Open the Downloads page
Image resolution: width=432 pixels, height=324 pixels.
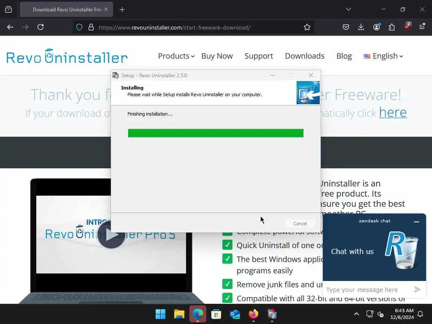[x=305, y=56]
